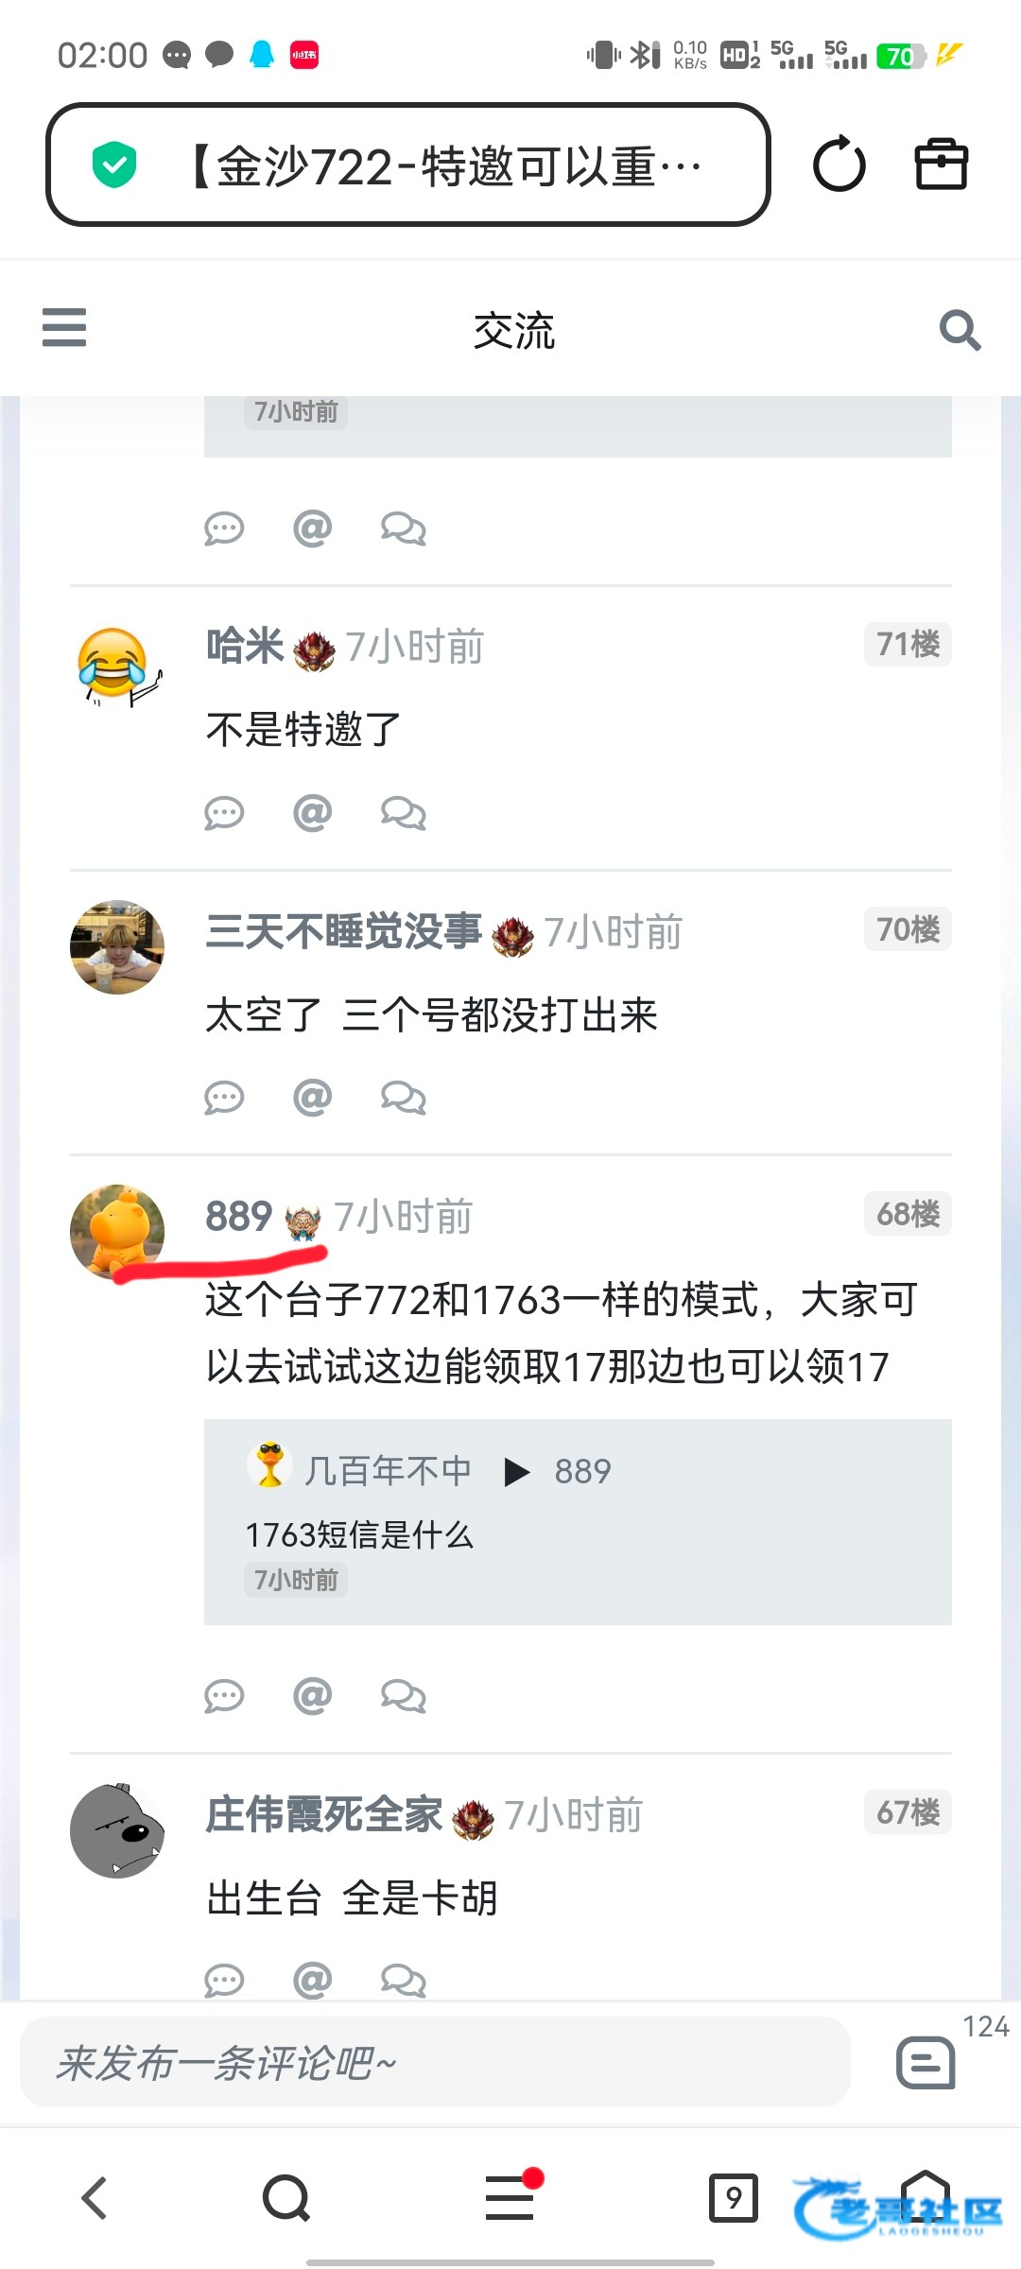Reply to 哈米's comment with the bubble icon
The height and width of the screenshot is (2269, 1021).
point(224,813)
